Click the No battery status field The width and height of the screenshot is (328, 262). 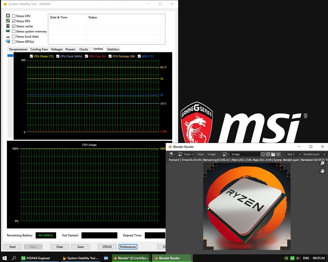click(46, 235)
